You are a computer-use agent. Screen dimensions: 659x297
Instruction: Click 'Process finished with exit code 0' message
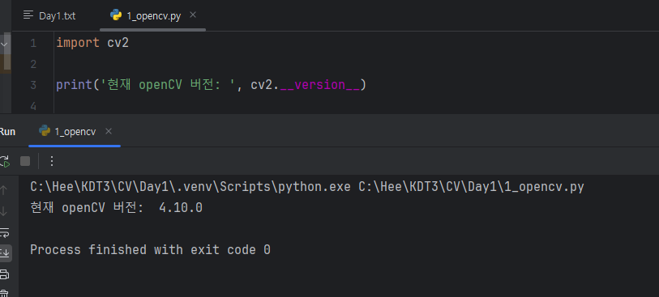coord(151,250)
